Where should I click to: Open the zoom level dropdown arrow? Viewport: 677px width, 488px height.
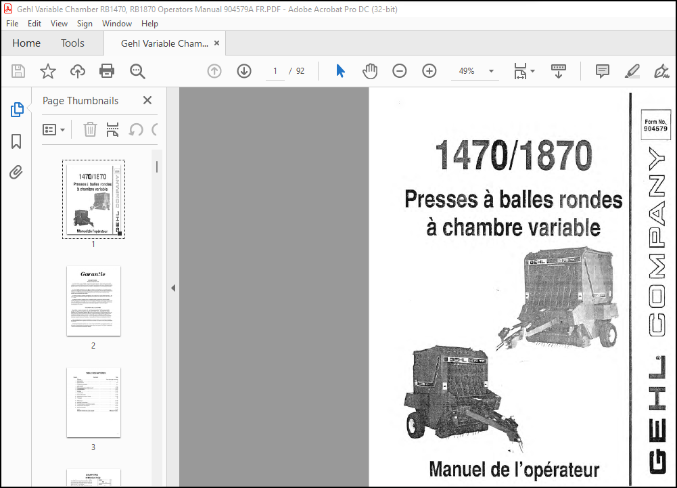491,71
